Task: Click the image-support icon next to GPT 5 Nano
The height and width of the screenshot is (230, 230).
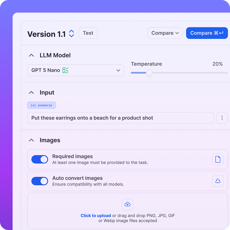Action: pos(65,70)
